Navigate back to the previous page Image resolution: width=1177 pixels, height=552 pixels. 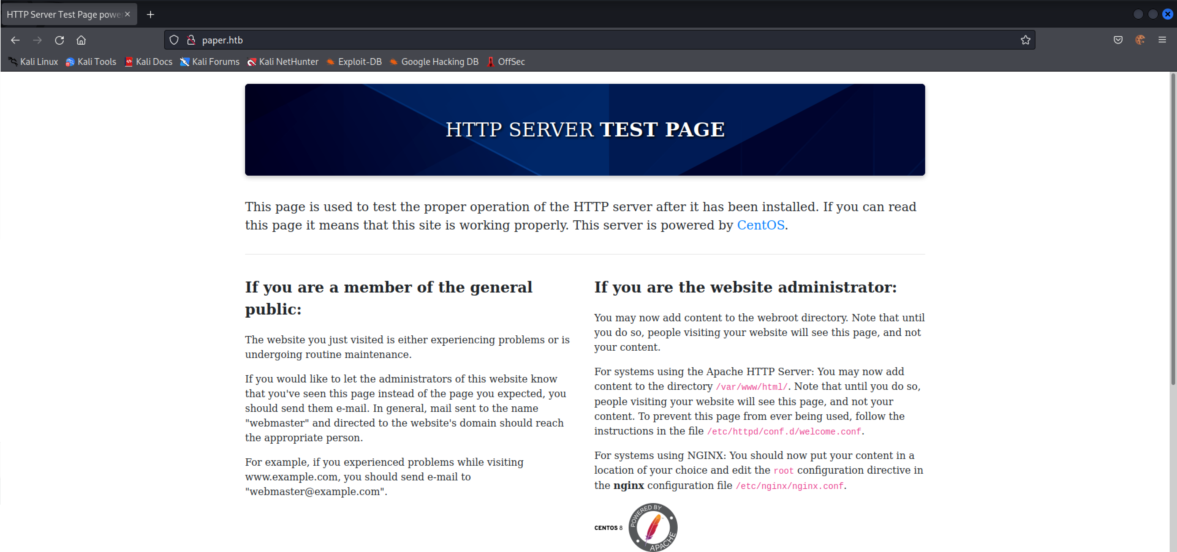[x=15, y=40]
